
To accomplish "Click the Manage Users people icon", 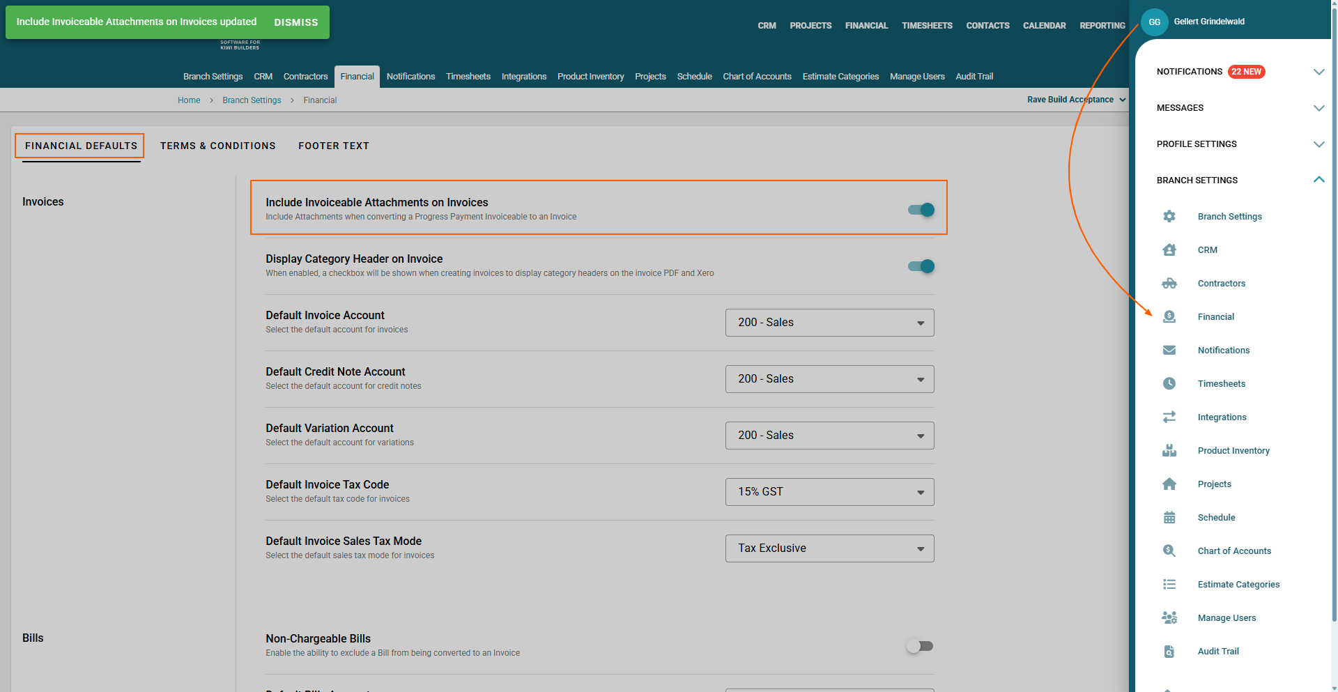I will pos(1169,617).
